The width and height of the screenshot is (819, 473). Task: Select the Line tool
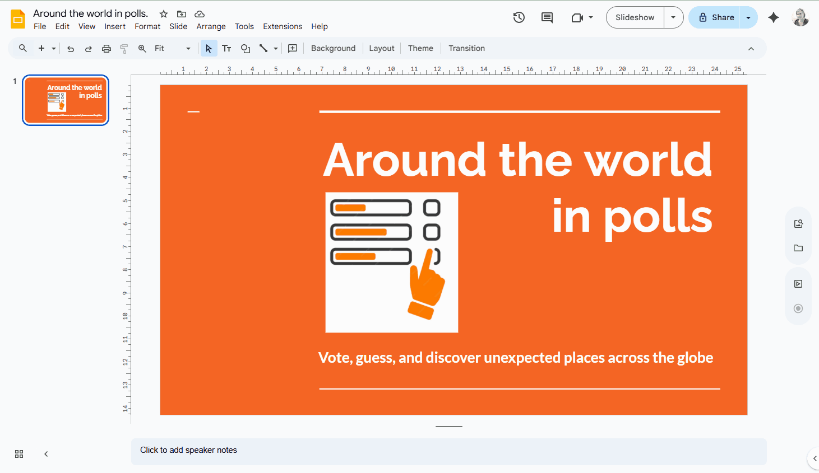click(263, 48)
